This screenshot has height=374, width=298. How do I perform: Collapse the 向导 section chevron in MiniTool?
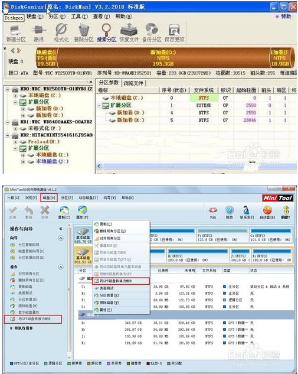coord(61,238)
